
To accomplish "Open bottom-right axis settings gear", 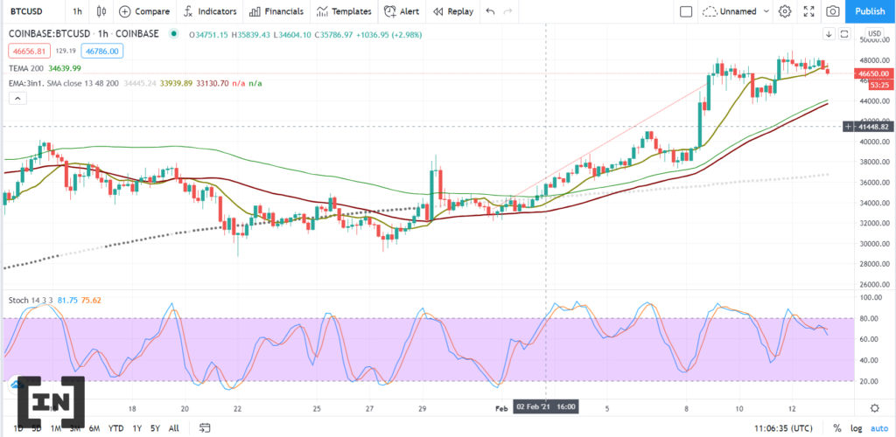I will (x=874, y=408).
